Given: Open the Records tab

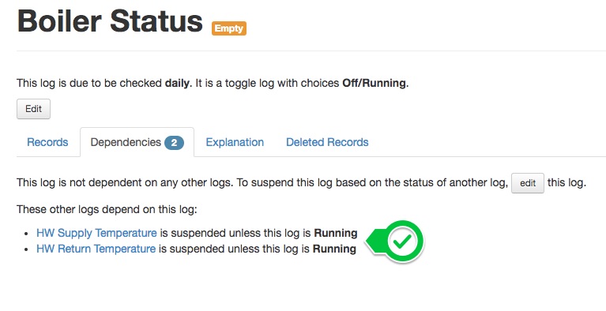Looking at the screenshot, I should 47,142.
